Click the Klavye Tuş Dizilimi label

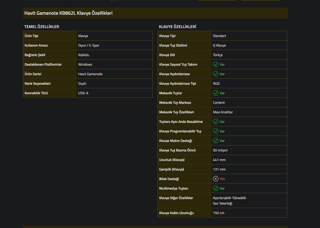pyautogui.click(x=173, y=45)
